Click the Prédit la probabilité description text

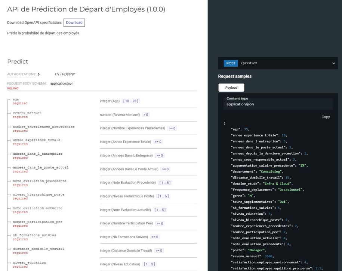pos(44,33)
